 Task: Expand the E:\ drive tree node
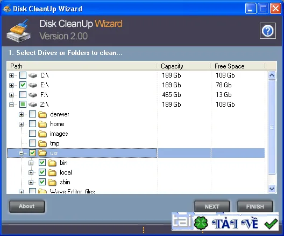12,85
